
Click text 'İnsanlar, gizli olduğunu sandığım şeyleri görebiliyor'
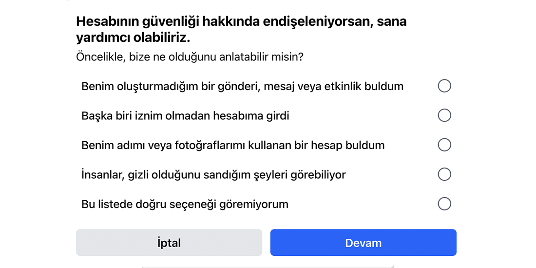[213, 175]
